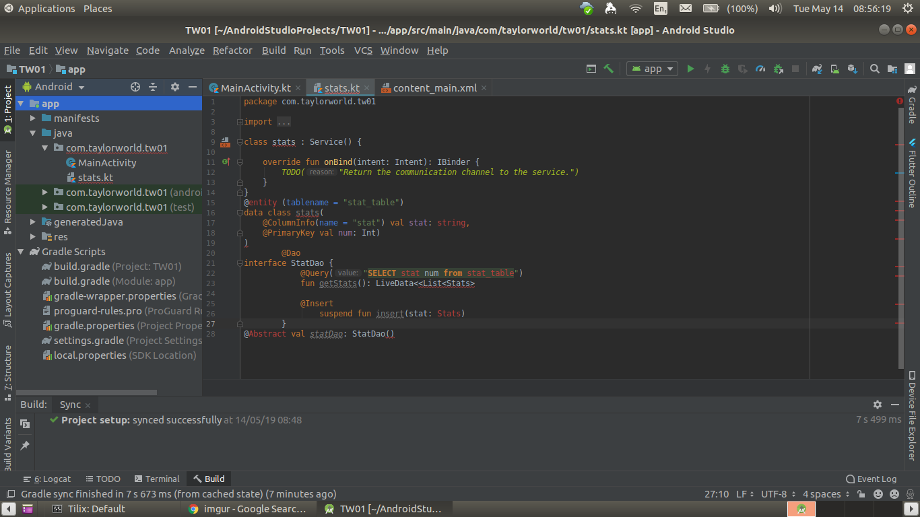Toggle the Logcat tool window

[47, 479]
